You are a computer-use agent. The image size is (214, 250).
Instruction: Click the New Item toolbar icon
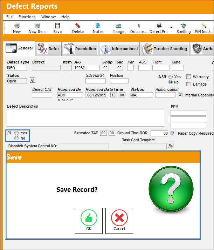click(x=37, y=26)
